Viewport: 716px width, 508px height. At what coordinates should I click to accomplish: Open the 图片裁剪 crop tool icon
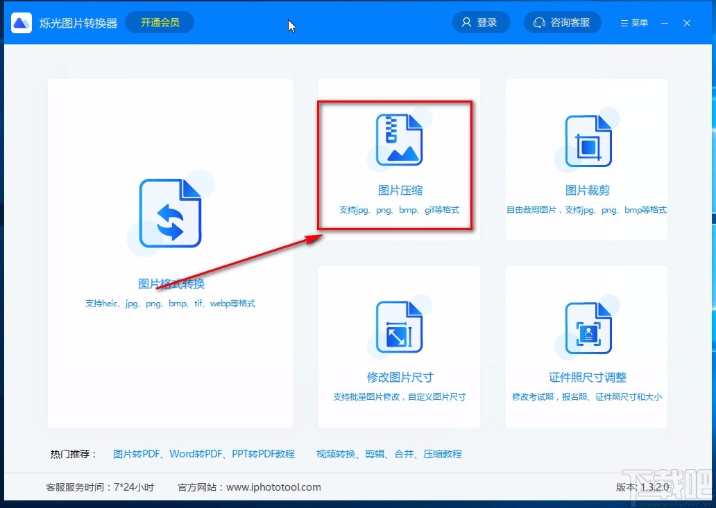tap(586, 139)
